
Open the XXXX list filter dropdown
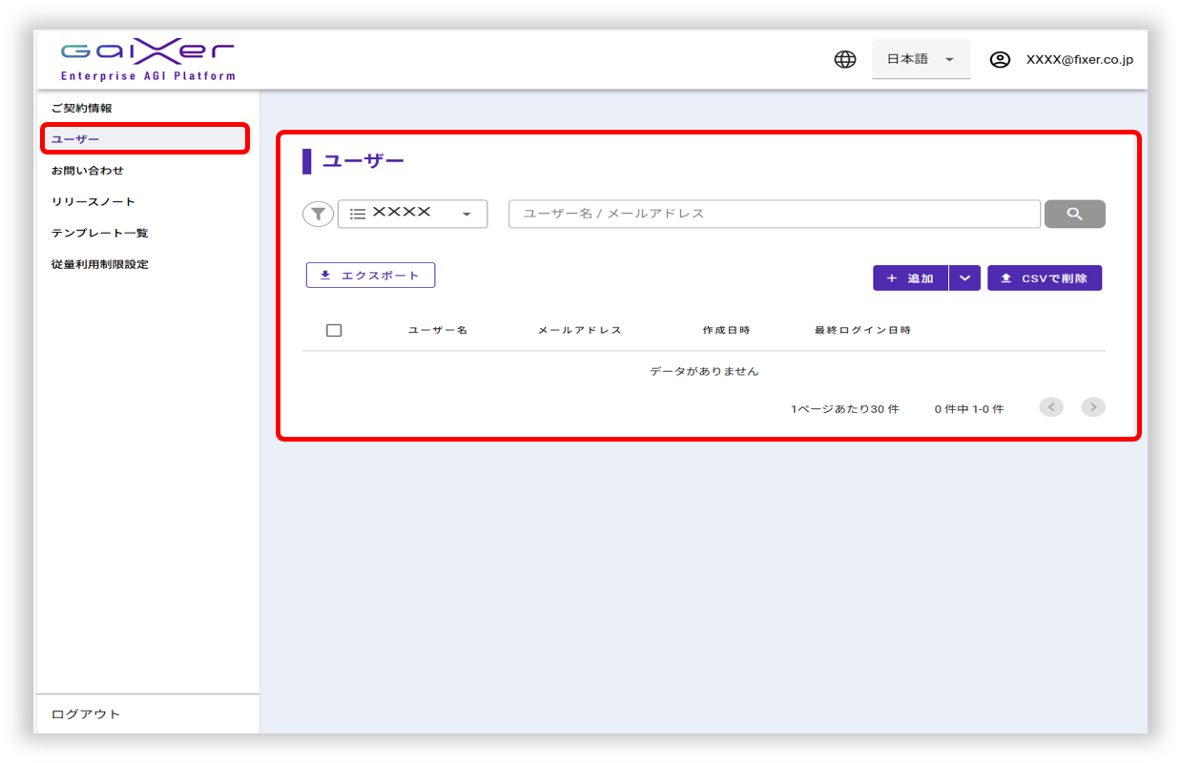[412, 214]
